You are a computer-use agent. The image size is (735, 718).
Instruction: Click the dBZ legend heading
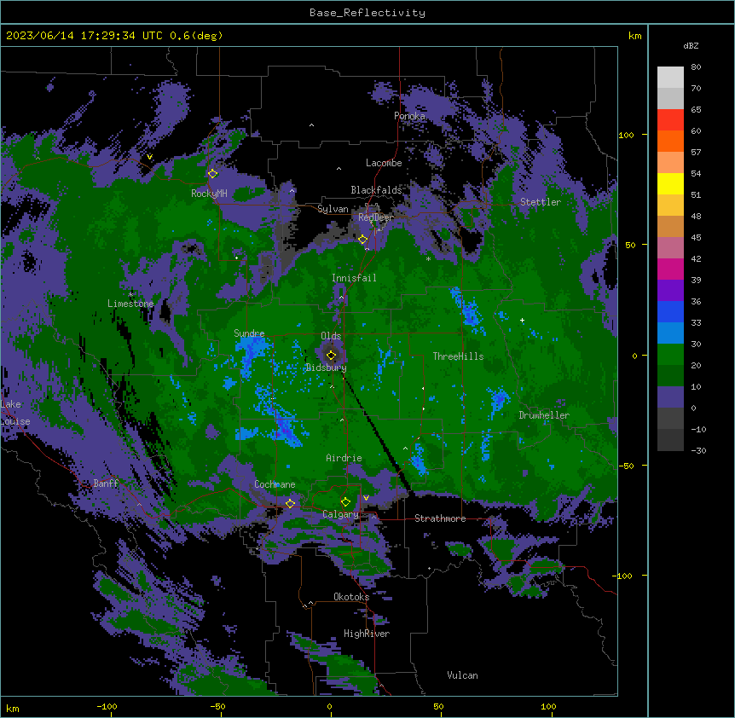click(691, 46)
